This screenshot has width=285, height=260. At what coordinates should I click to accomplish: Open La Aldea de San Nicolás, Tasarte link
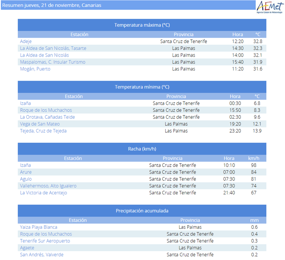click(53, 48)
